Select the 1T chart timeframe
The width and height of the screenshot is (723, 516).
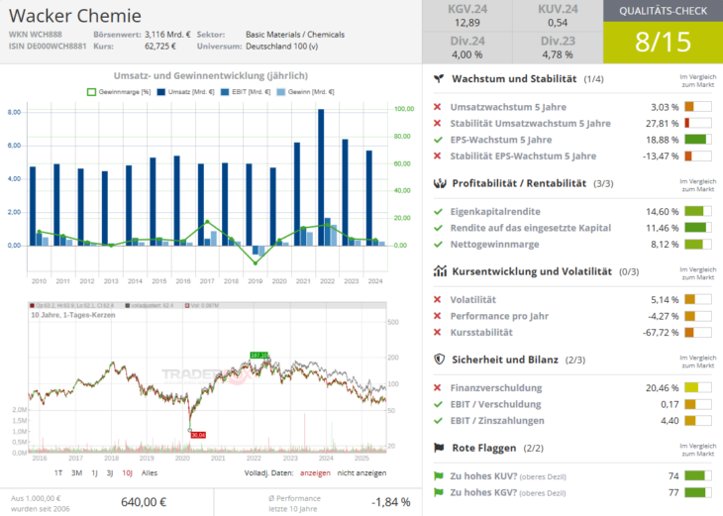click(58, 473)
